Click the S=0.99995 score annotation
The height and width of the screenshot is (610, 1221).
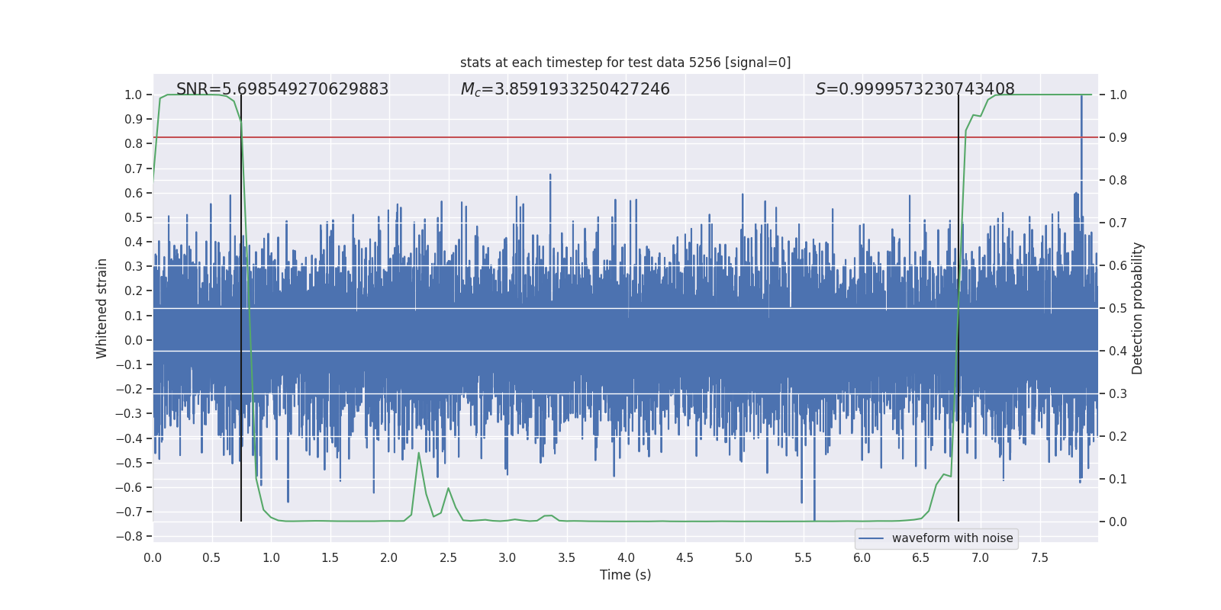pos(915,89)
